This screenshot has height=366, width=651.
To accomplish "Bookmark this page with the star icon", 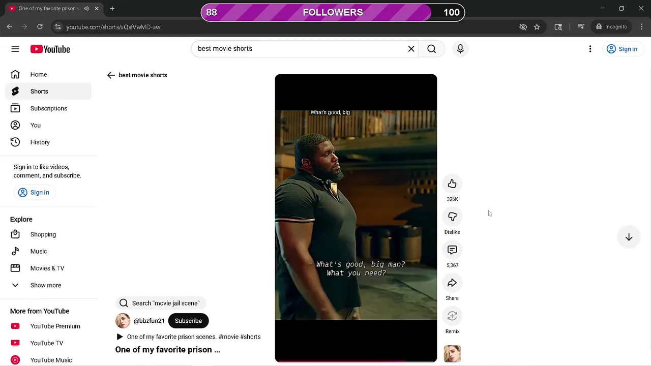I will coord(537,27).
